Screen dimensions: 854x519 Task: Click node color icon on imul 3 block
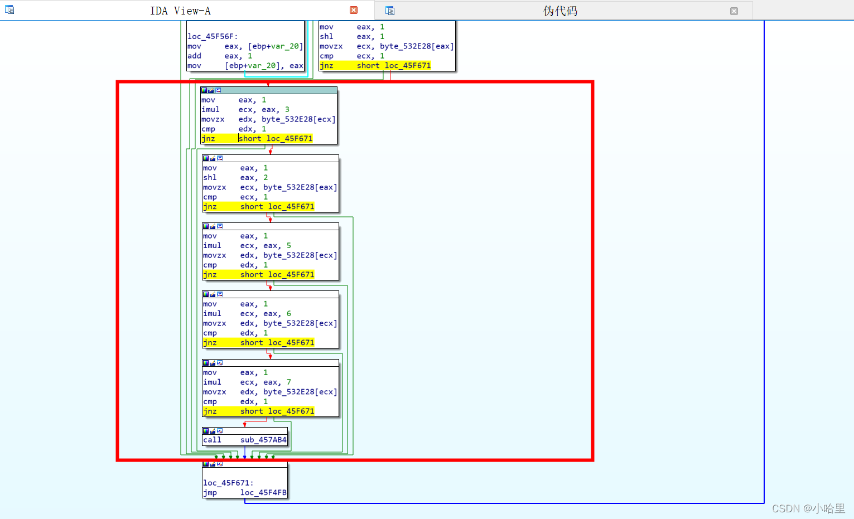point(204,90)
